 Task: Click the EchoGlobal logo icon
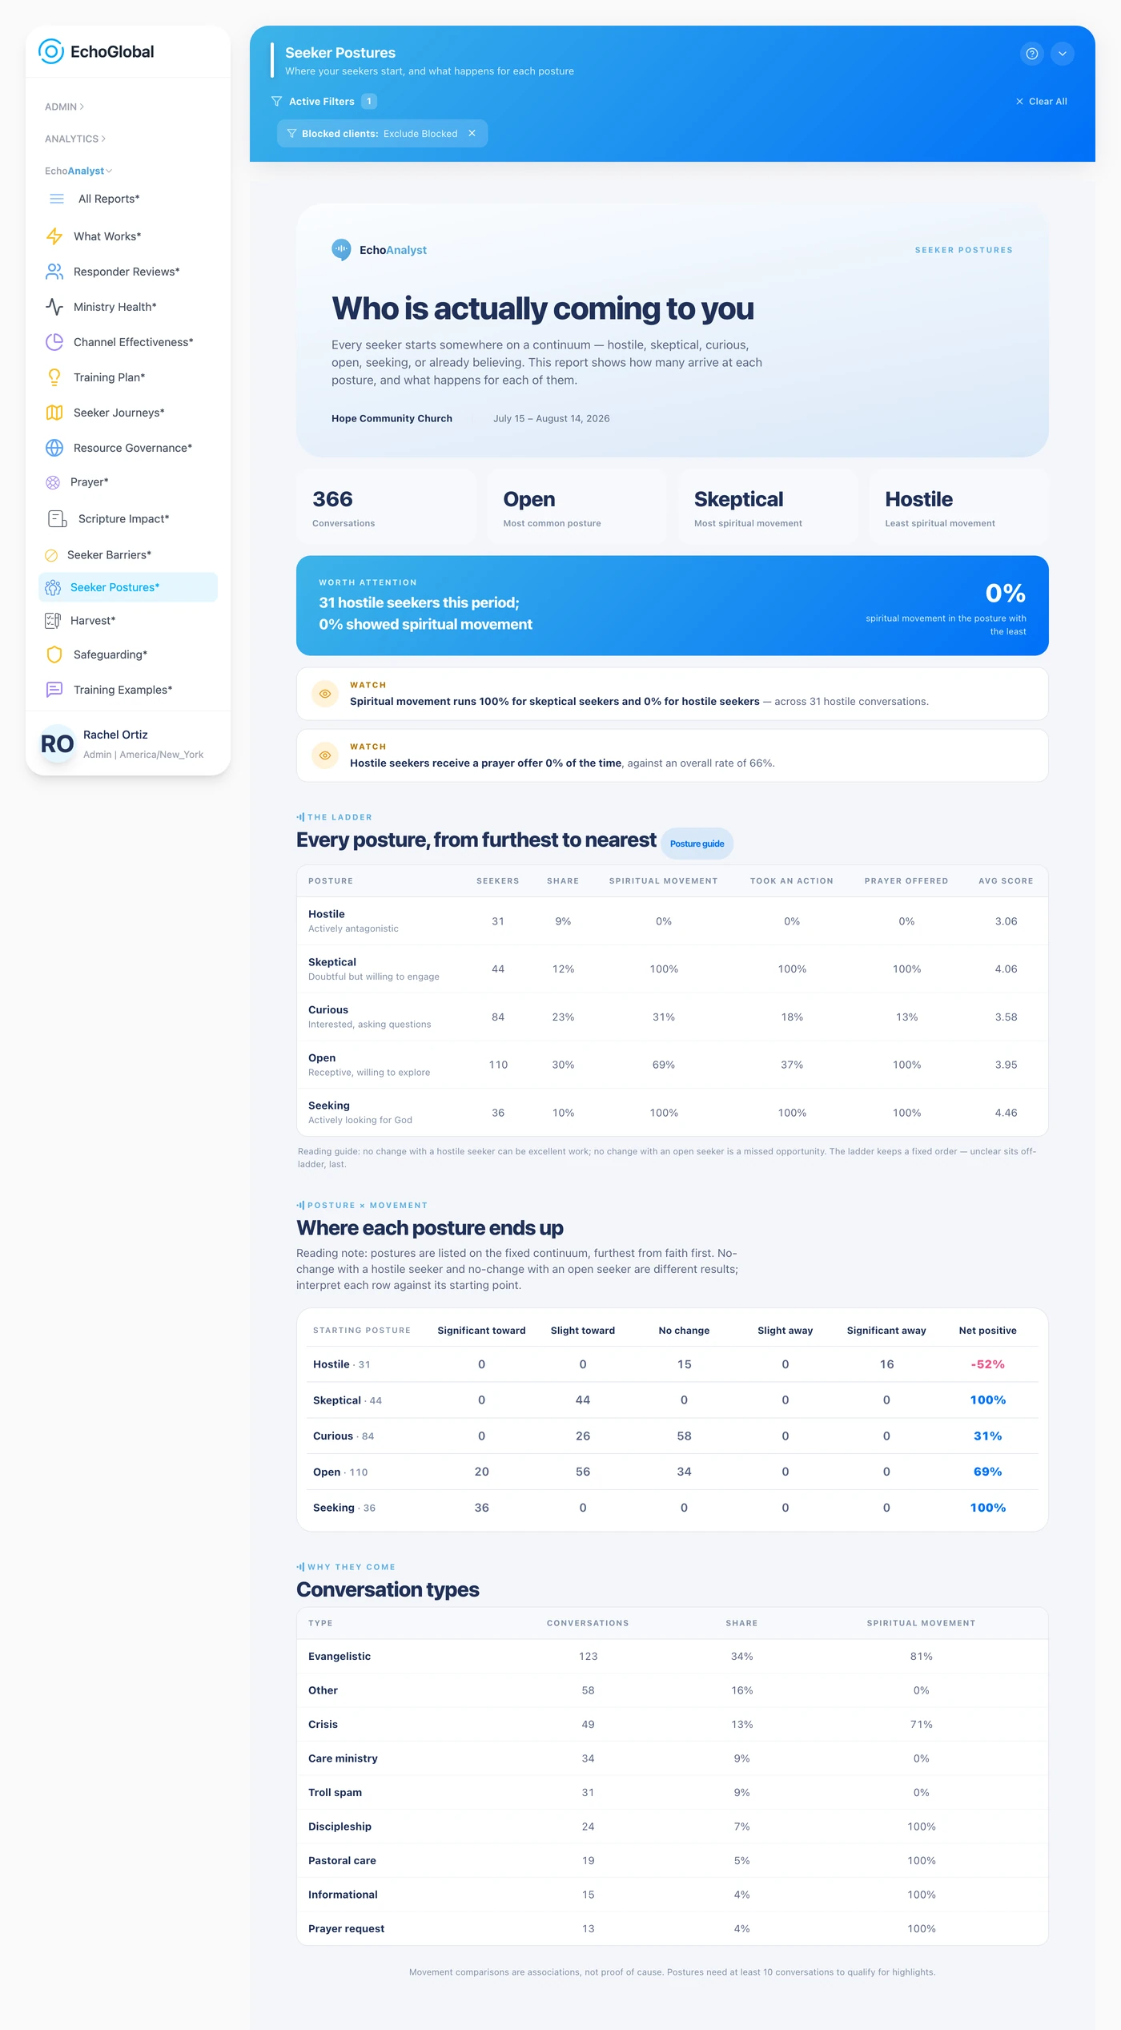pyautogui.click(x=51, y=51)
